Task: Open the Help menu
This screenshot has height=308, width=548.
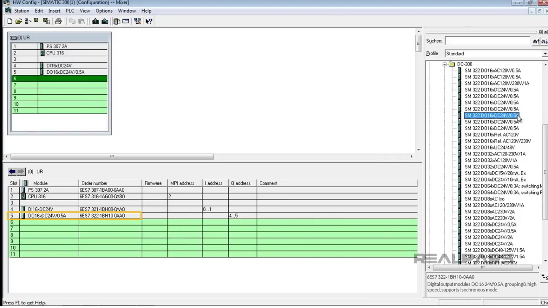Action: click(x=146, y=11)
